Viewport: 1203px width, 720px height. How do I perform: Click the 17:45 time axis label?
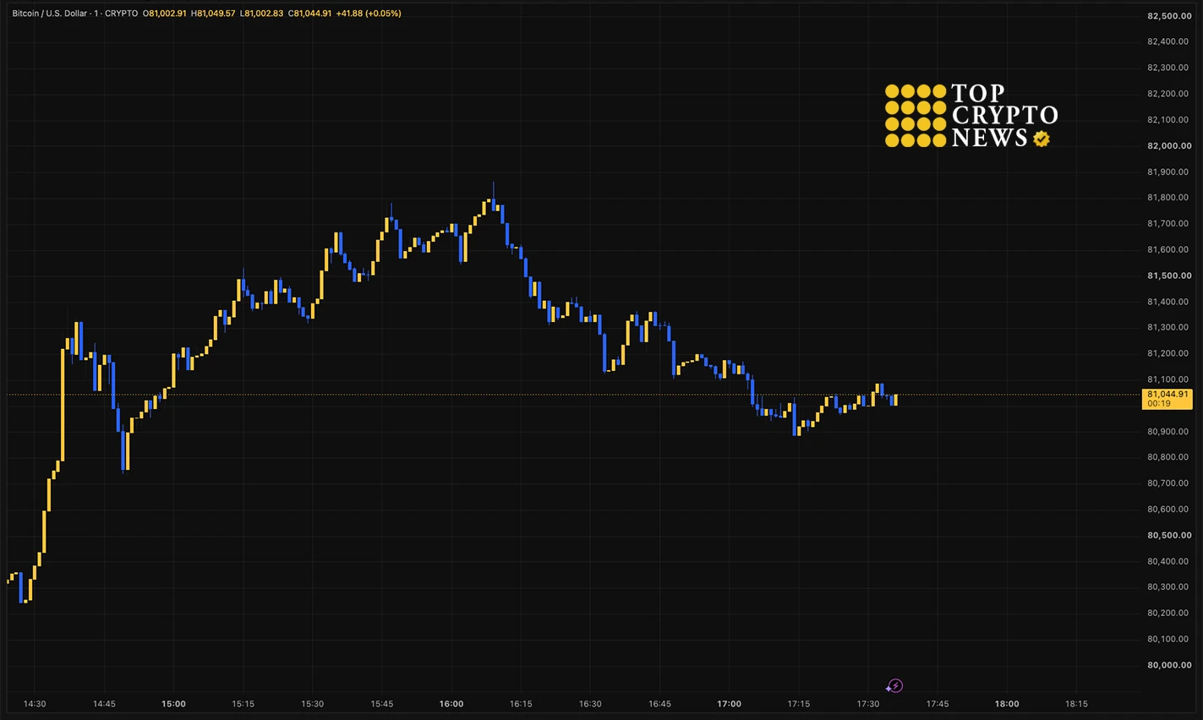pos(938,704)
